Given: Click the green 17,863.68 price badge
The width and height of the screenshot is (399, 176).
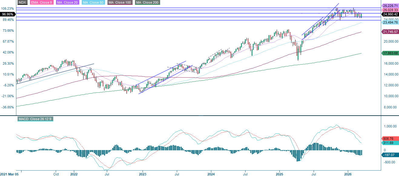Looking at the screenshot, I should [x=390, y=53].
